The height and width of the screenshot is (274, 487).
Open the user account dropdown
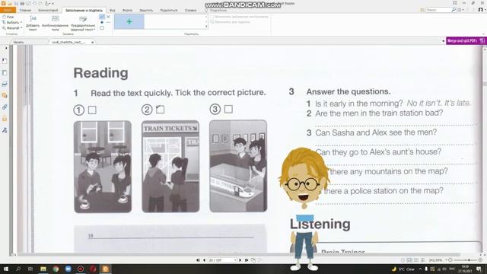(x=482, y=10)
